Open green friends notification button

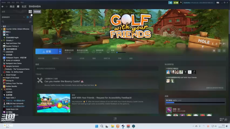click(176, 3)
